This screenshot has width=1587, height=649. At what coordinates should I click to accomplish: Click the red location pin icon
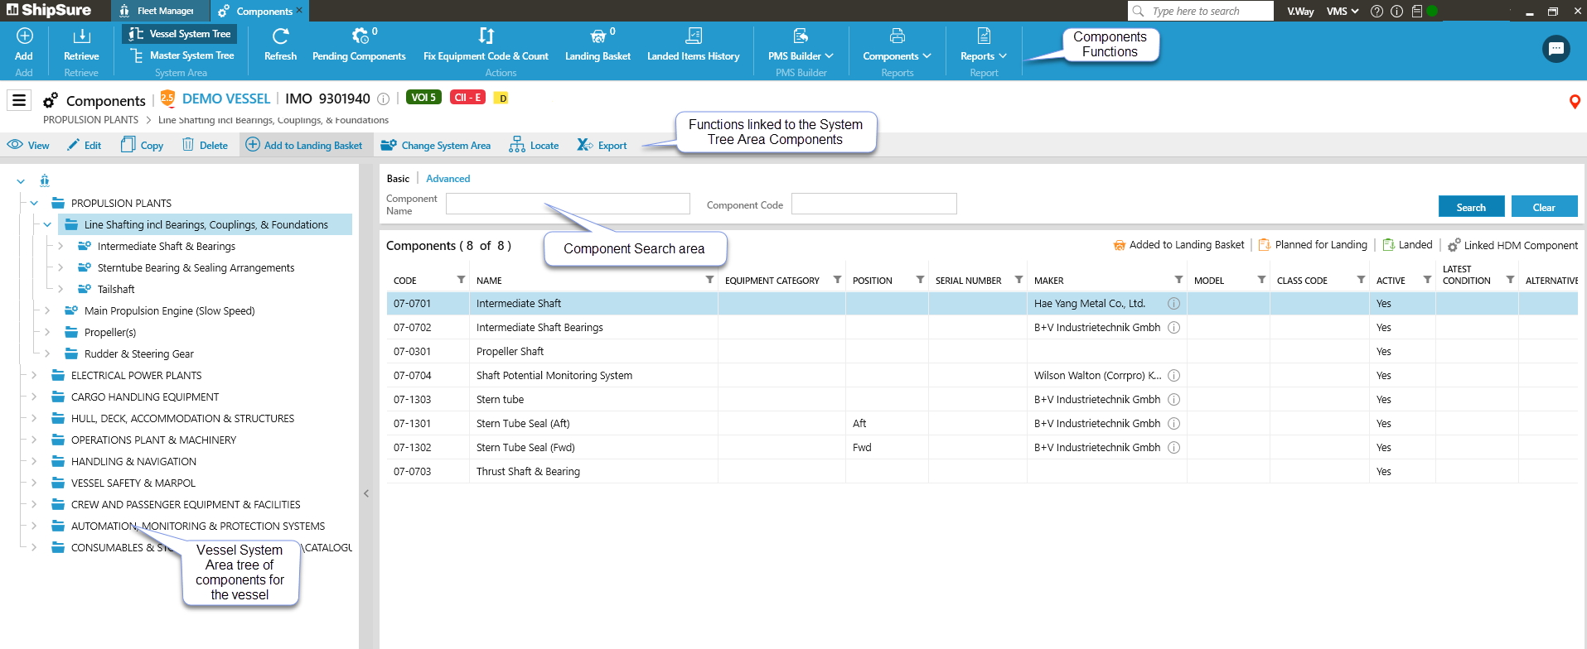(x=1575, y=102)
